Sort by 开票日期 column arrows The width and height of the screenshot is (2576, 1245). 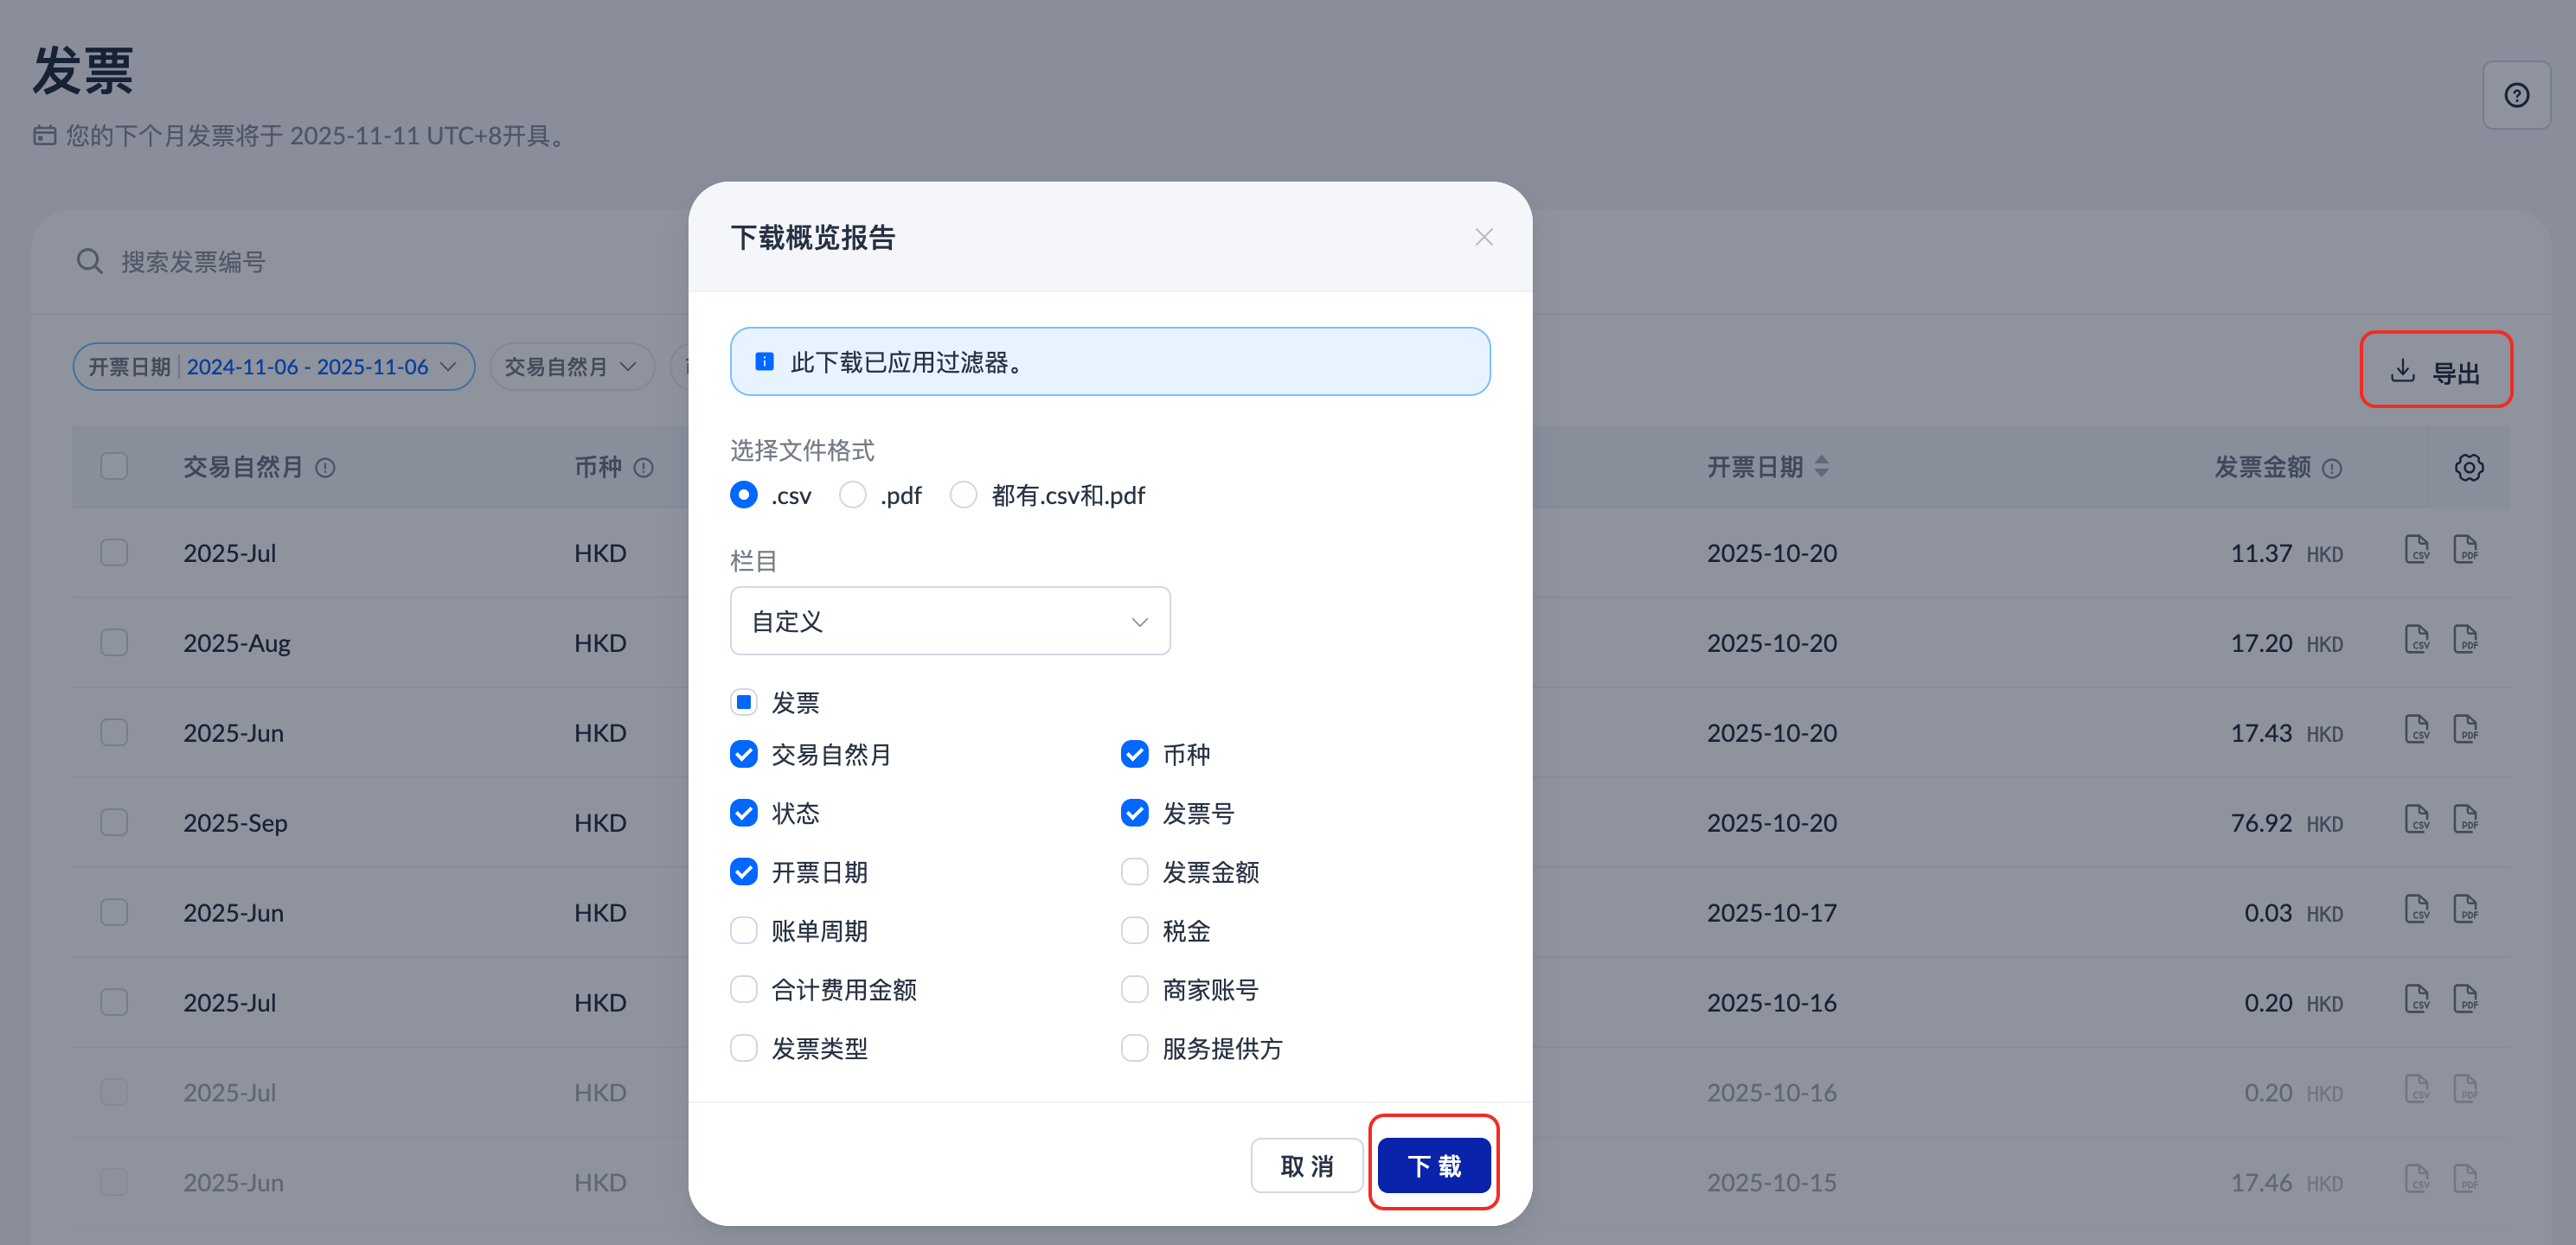pos(1821,467)
